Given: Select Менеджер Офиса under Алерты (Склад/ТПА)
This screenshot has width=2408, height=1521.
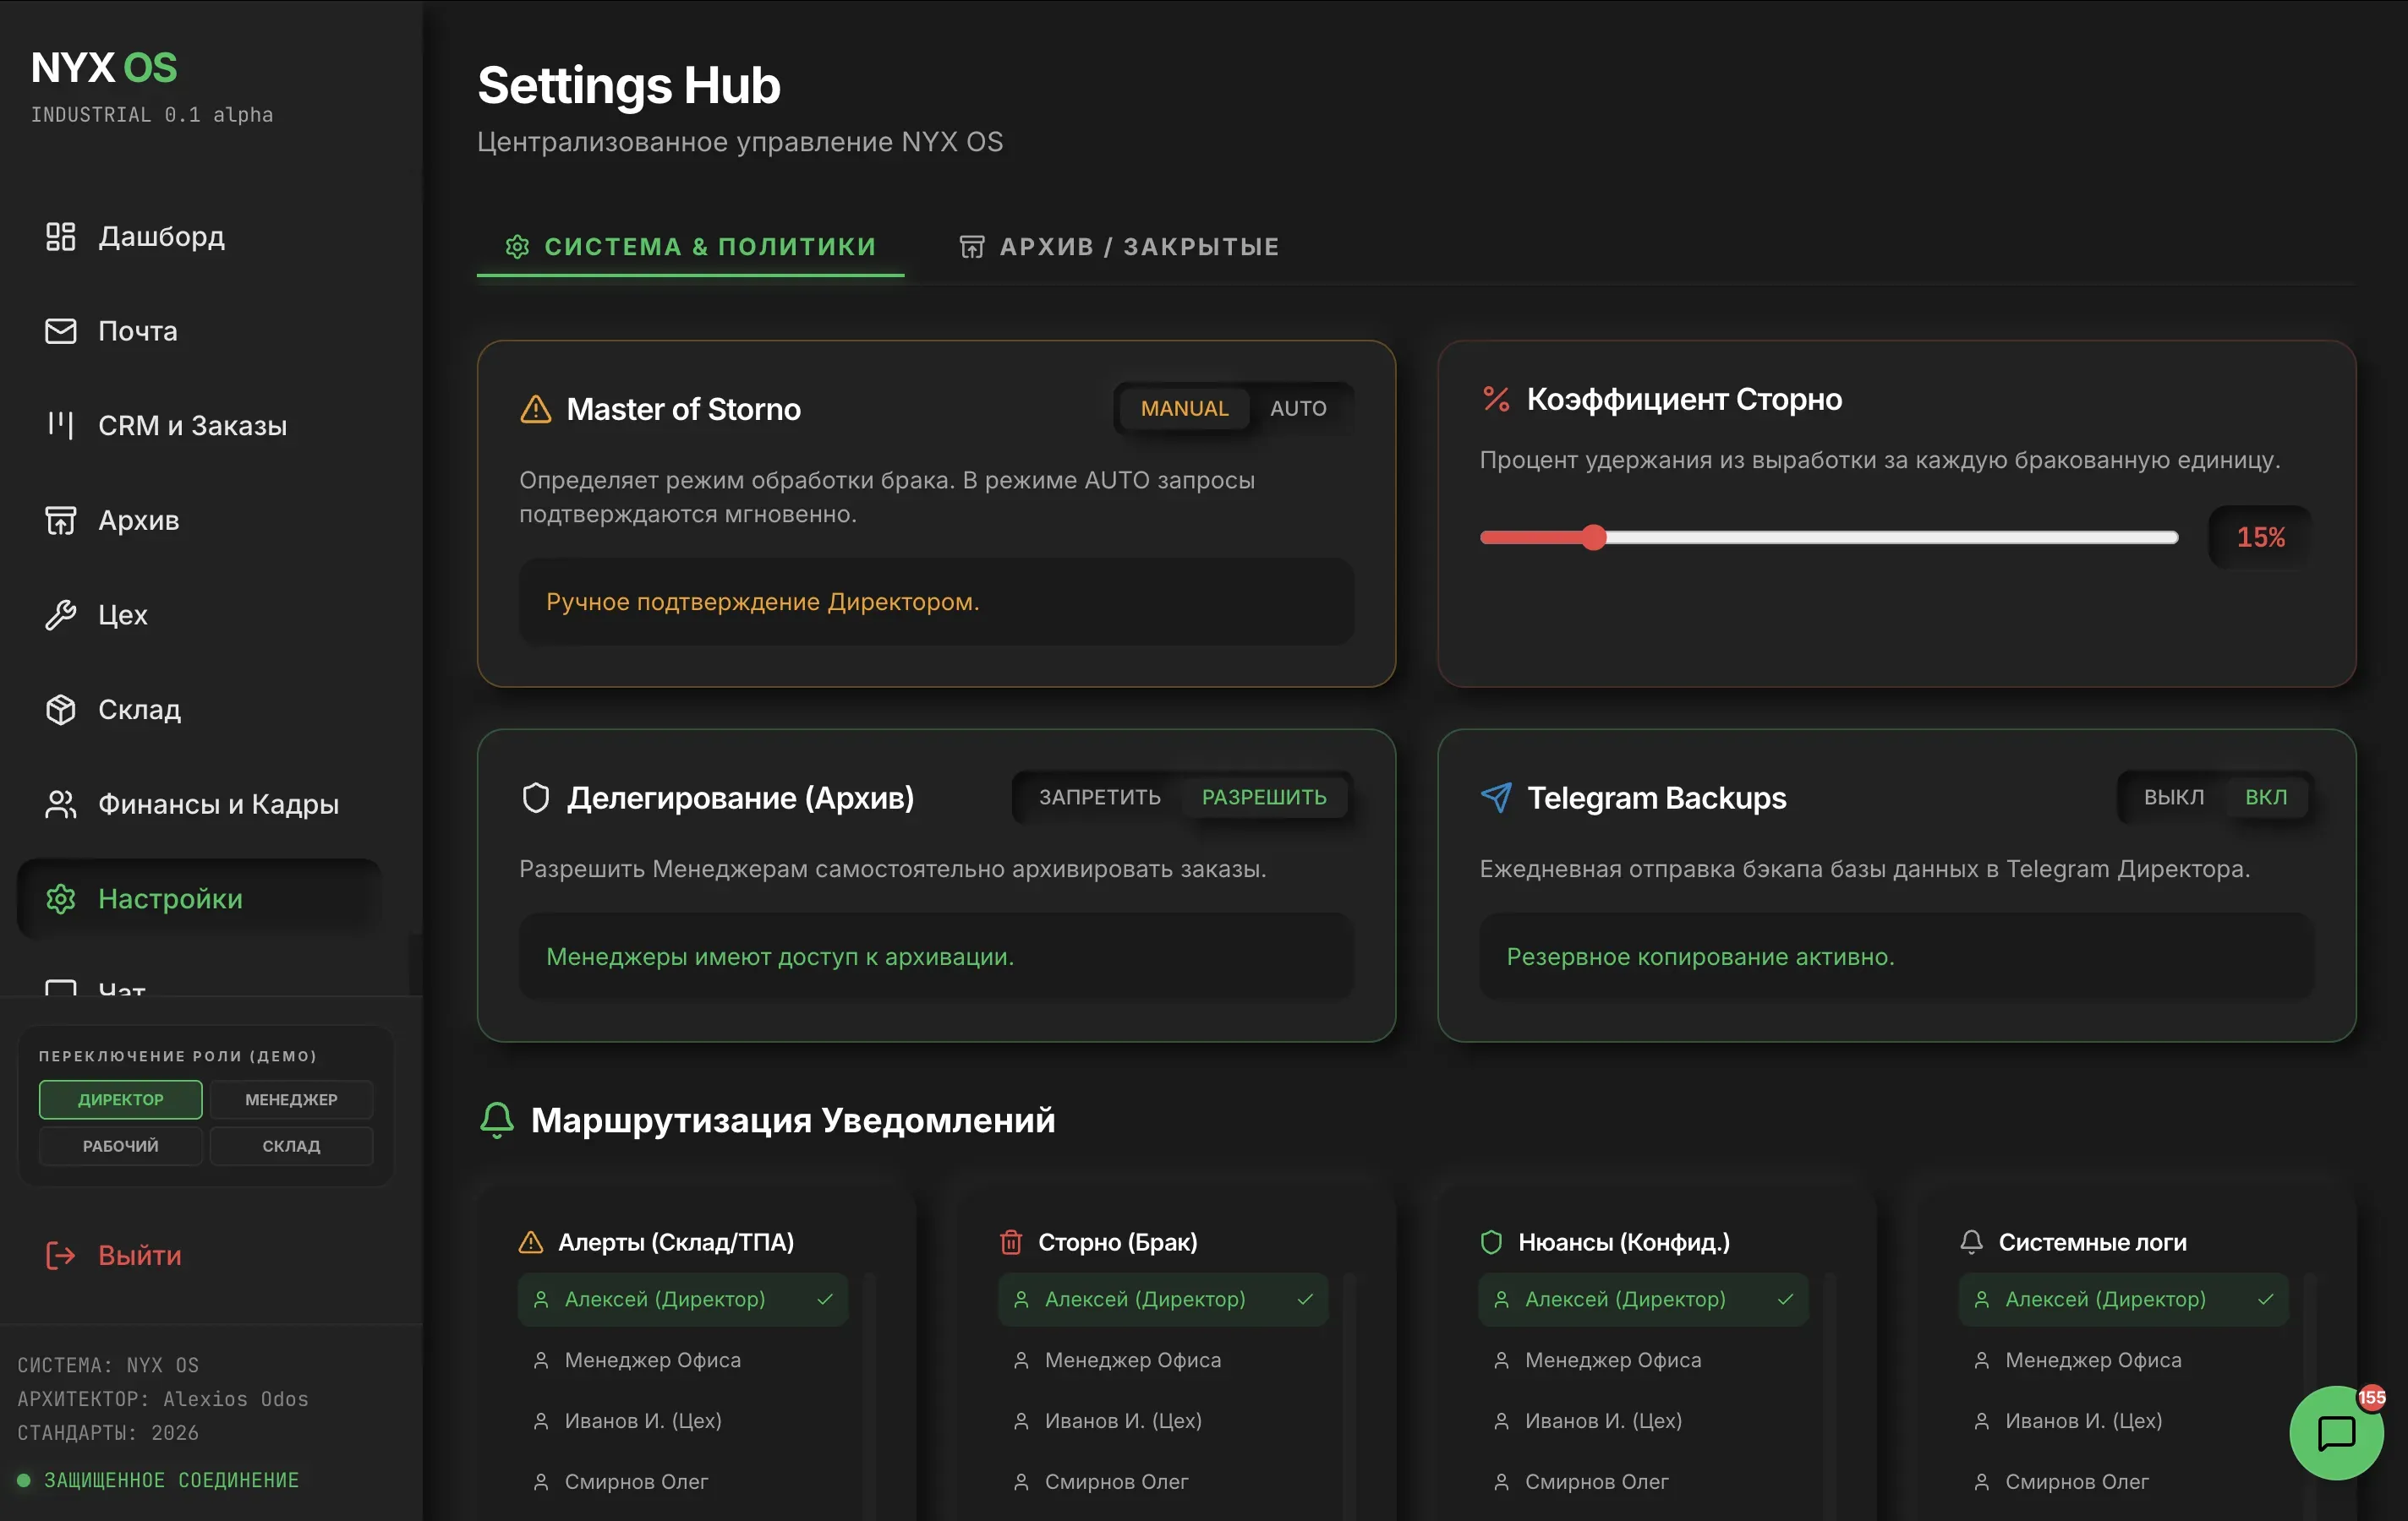Looking at the screenshot, I should pyautogui.click(x=652, y=1360).
